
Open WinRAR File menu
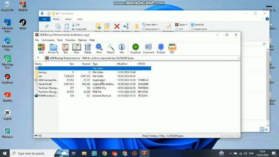[x=37, y=40]
